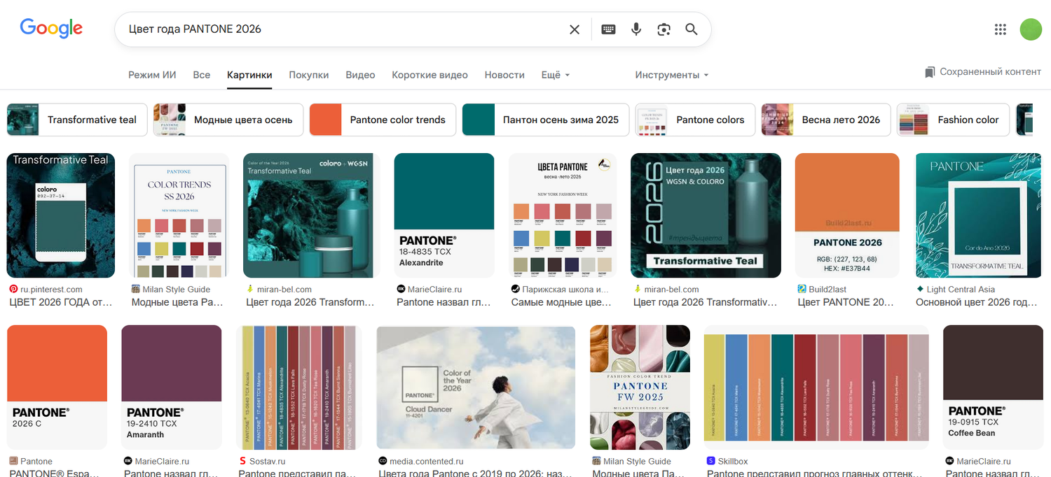This screenshot has height=477, width=1051.
Task: Open the coloro + WGSN Transformative Teal image
Action: 312,215
